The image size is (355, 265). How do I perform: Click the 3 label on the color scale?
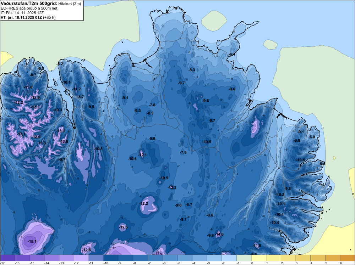296,263
